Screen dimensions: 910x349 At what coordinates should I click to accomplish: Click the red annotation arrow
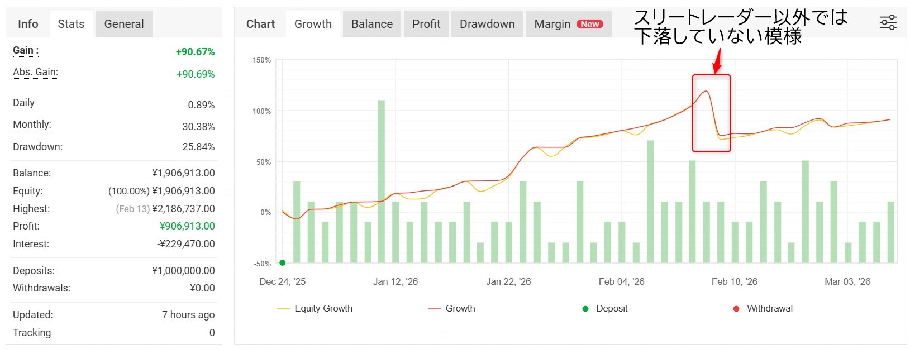717,62
